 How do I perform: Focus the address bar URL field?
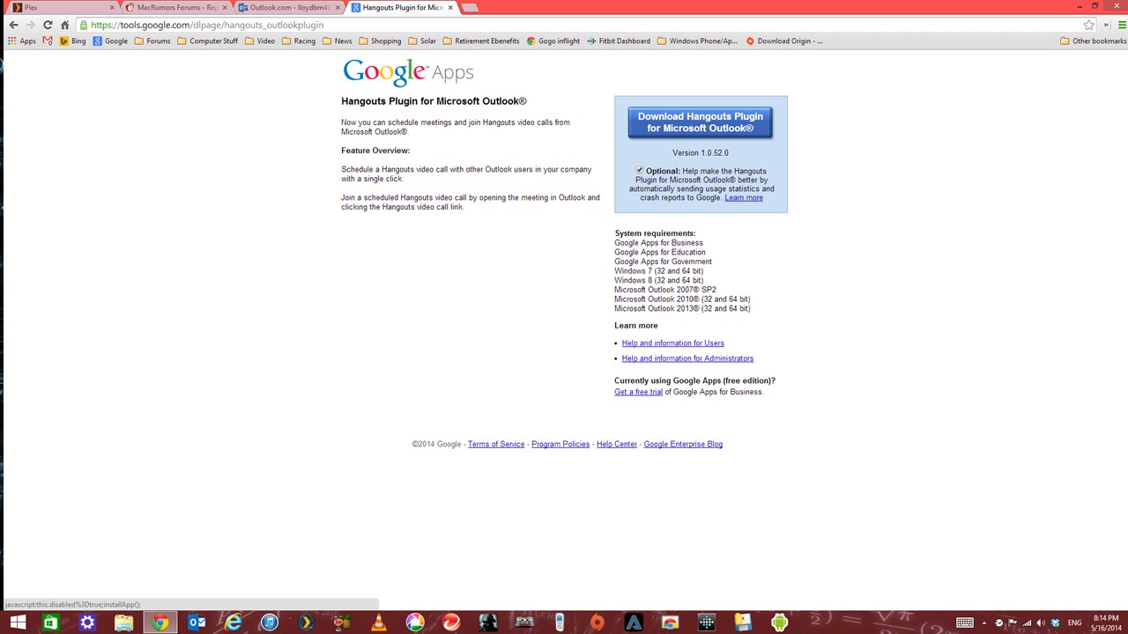(x=577, y=25)
